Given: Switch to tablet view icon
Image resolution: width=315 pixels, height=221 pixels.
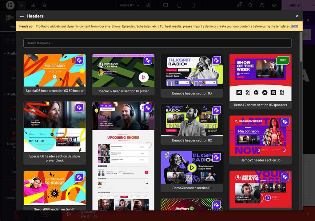Looking at the screenshot, I should [x=180, y=5].
